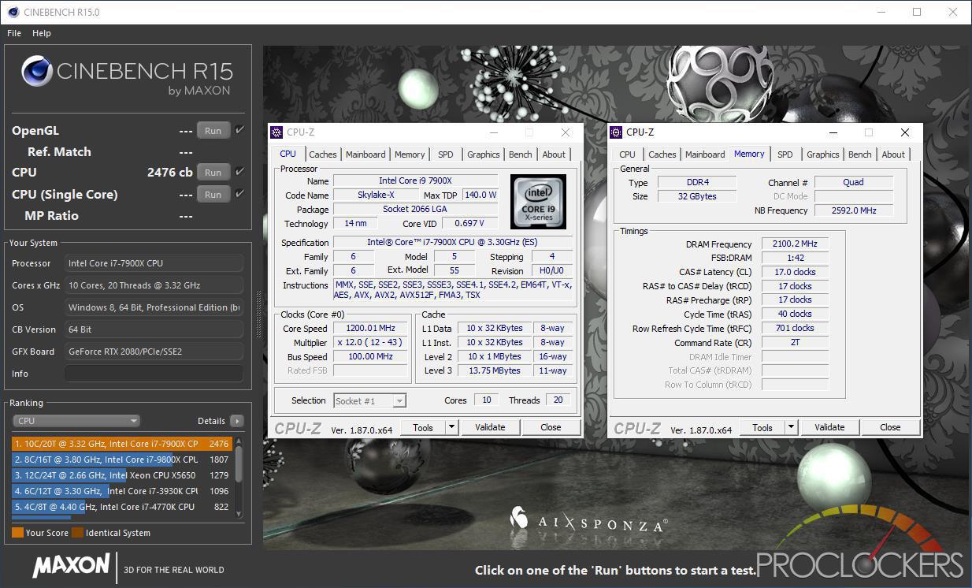Click Close button in CPU-Z memory window

(891, 427)
